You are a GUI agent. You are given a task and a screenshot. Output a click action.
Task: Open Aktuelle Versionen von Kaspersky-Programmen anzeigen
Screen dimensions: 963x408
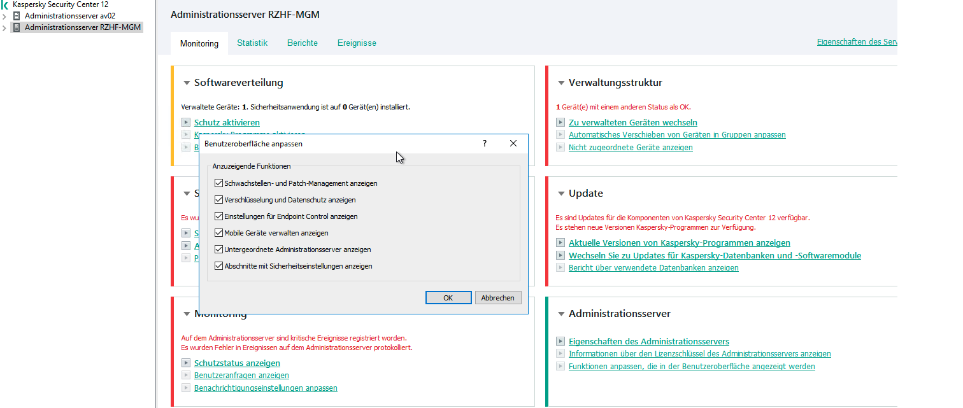coord(680,243)
